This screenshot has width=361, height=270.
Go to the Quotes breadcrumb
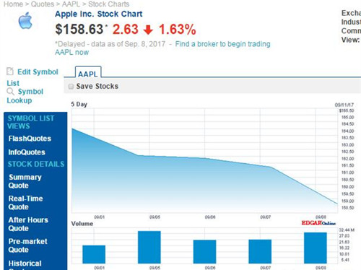coord(43,4)
